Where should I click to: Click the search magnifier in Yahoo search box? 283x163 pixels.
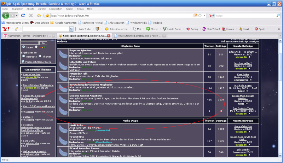point(278,16)
